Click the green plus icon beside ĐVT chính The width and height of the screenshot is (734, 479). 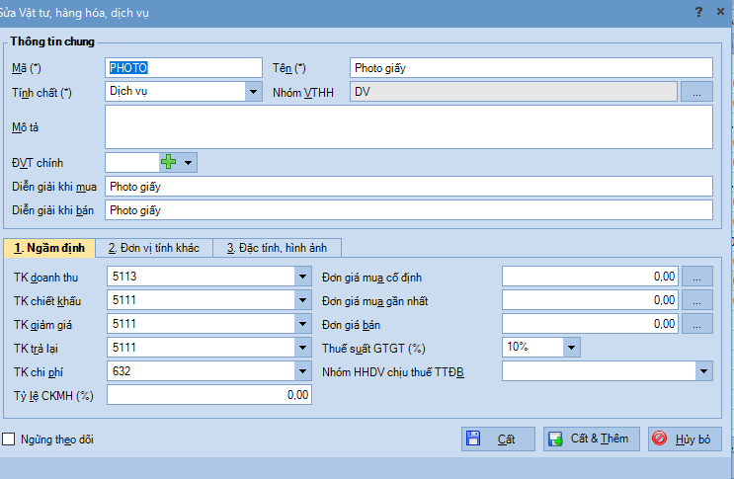(169, 162)
